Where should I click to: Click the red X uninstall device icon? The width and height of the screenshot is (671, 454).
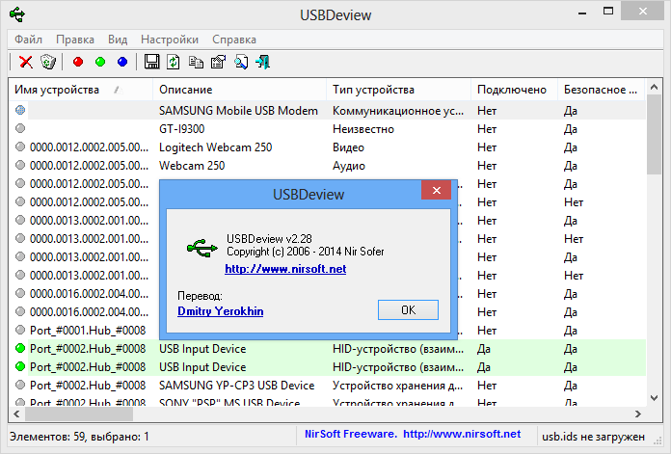coord(26,62)
